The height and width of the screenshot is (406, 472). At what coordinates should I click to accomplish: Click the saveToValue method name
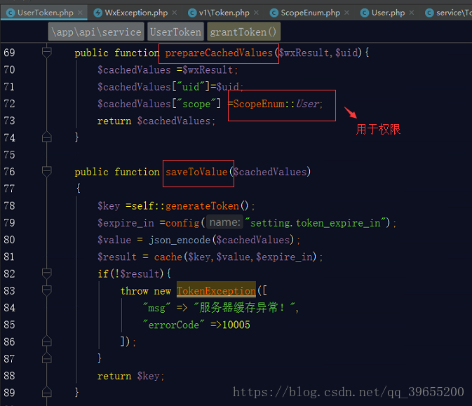click(196, 172)
